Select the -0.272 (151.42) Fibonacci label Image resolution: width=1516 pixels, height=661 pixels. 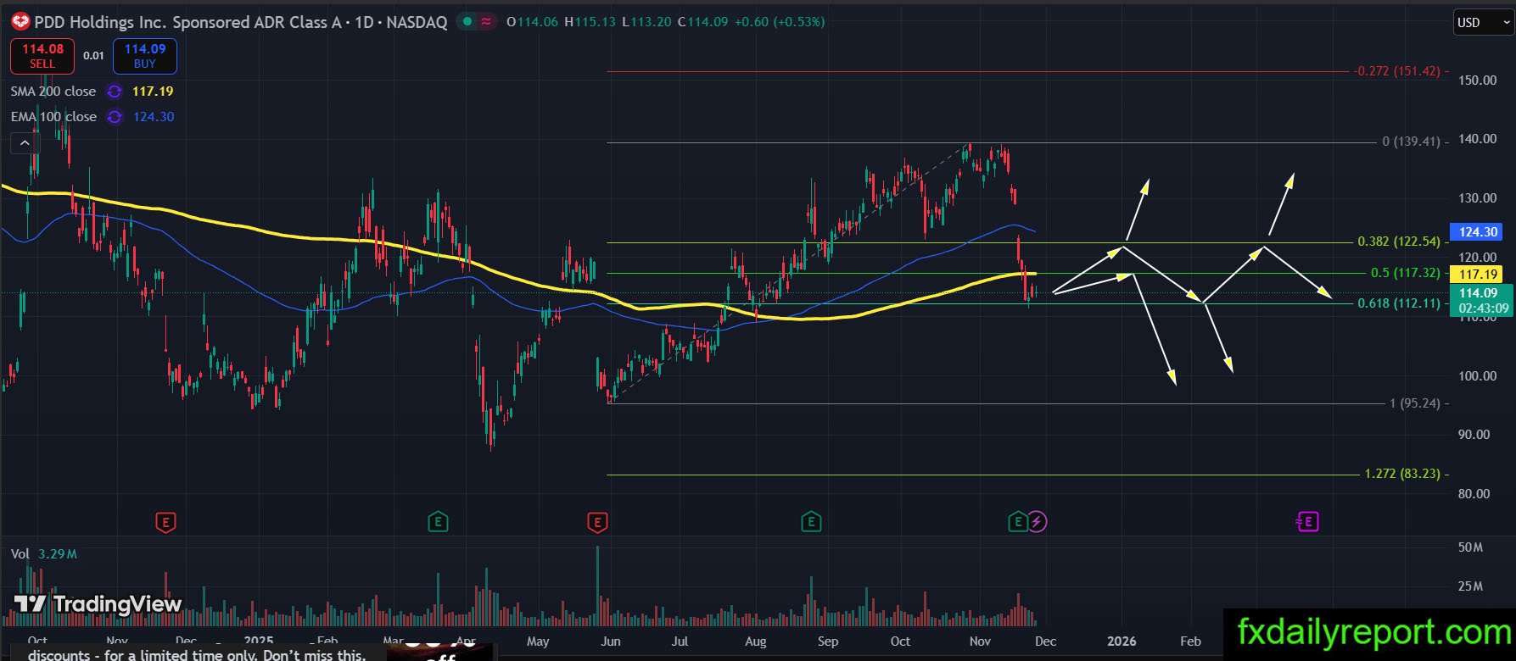[x=1398, y=71]
